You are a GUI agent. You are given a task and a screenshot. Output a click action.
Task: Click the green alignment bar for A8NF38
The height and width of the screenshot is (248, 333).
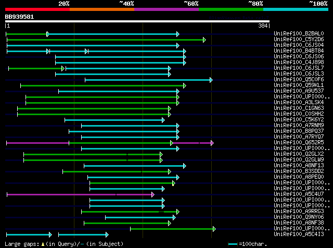pyautogui.click(x=126, y=224)
